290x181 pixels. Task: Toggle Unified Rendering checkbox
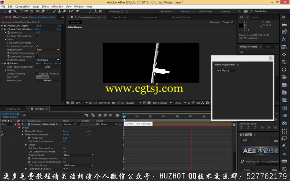click(x=37, y=73)
